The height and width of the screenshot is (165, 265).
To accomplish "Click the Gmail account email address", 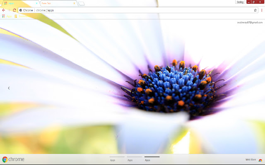I will pyautogui.click(x=250, y=23).
